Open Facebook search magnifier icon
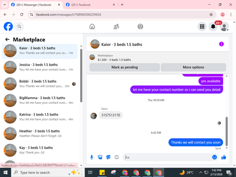The height and width of the screenshot is (177, 236). click(19, 26)
